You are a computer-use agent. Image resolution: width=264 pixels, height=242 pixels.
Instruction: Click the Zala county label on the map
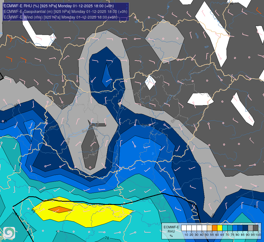point(68,141)
